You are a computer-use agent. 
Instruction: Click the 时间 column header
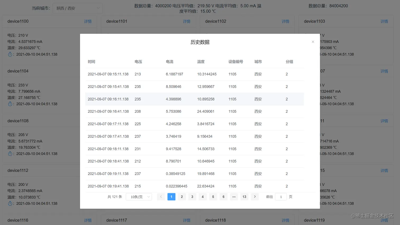(x=92, y=62)
